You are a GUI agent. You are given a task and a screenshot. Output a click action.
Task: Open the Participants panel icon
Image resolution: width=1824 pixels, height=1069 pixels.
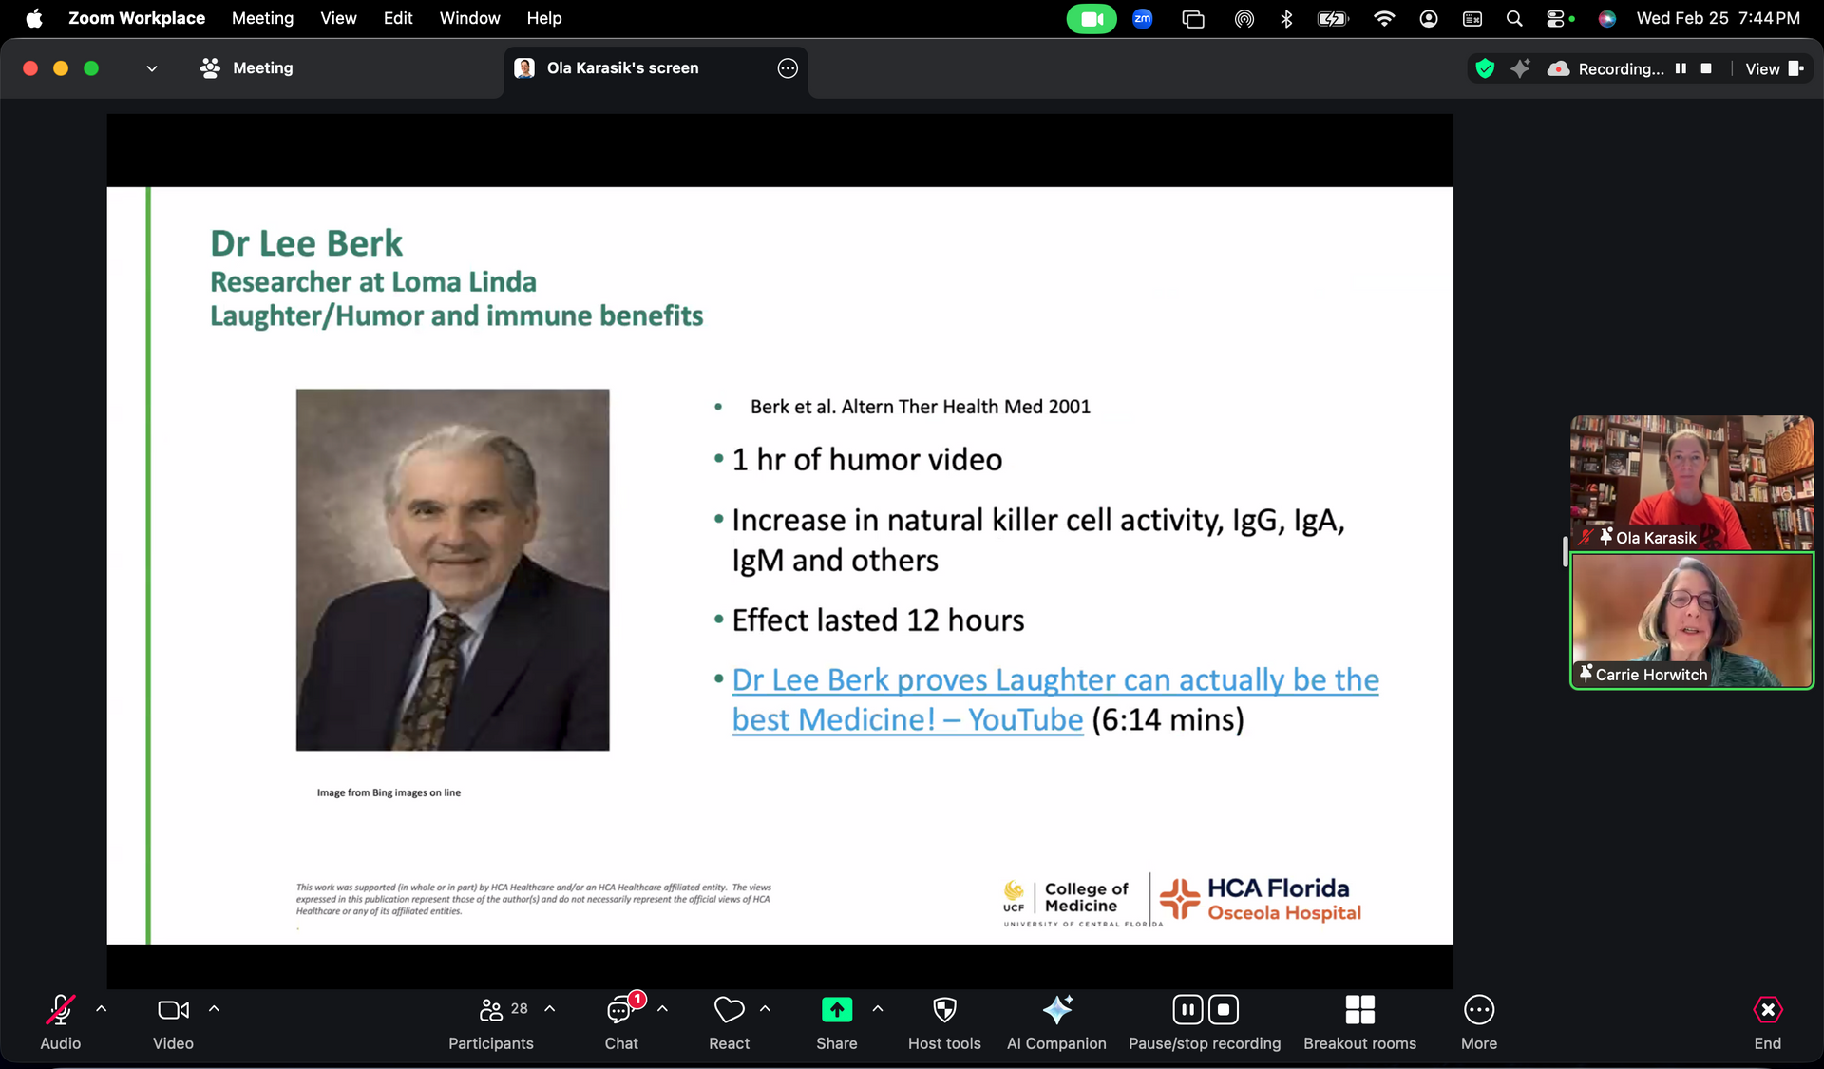coord(491,1010)
